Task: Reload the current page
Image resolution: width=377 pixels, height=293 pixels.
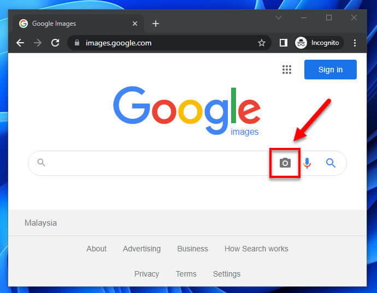Action: pyautogui.click(x=55, y=43)
